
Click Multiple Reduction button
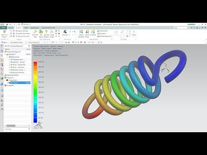click(104, 36)
